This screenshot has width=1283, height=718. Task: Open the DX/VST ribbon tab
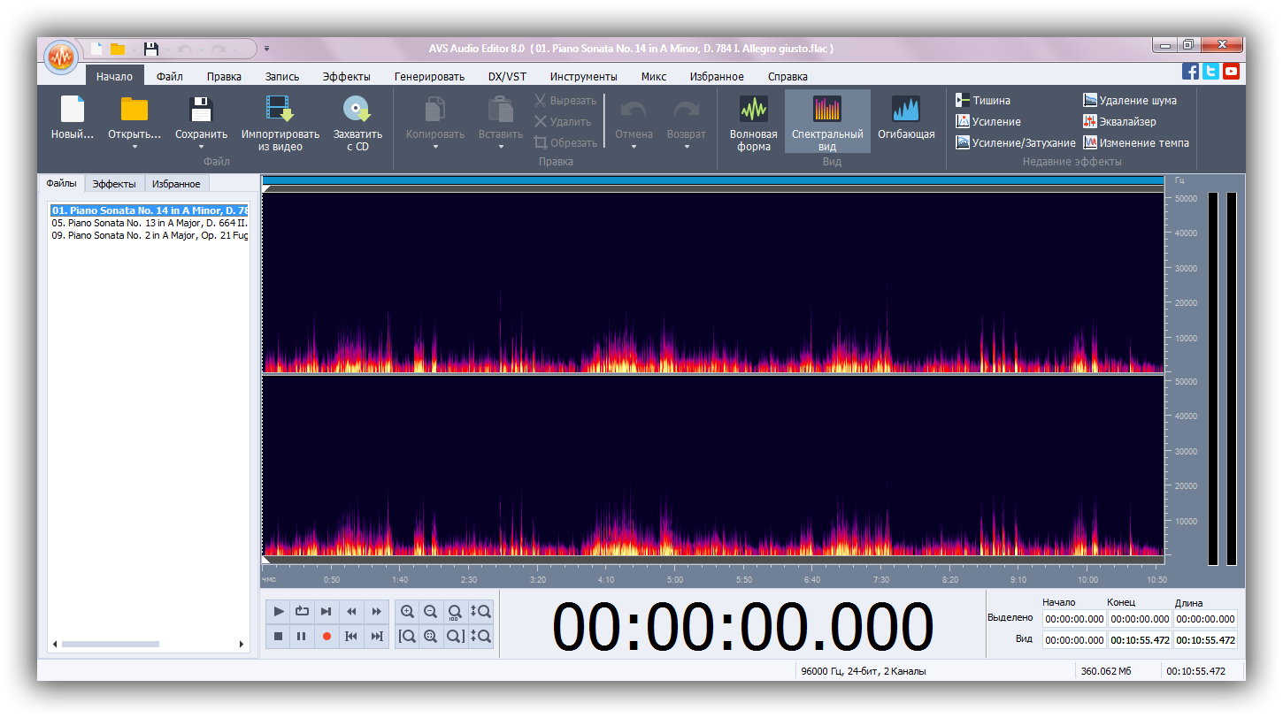(507, 77)
